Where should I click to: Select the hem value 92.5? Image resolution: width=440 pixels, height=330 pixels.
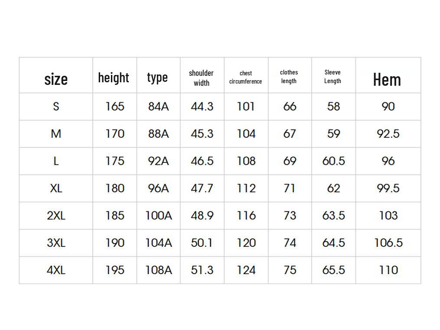[388, 134]
